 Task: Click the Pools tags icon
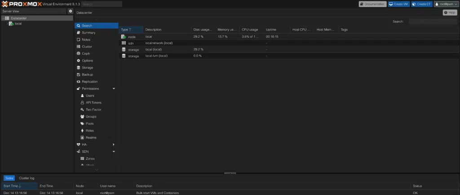click(83, 124)
